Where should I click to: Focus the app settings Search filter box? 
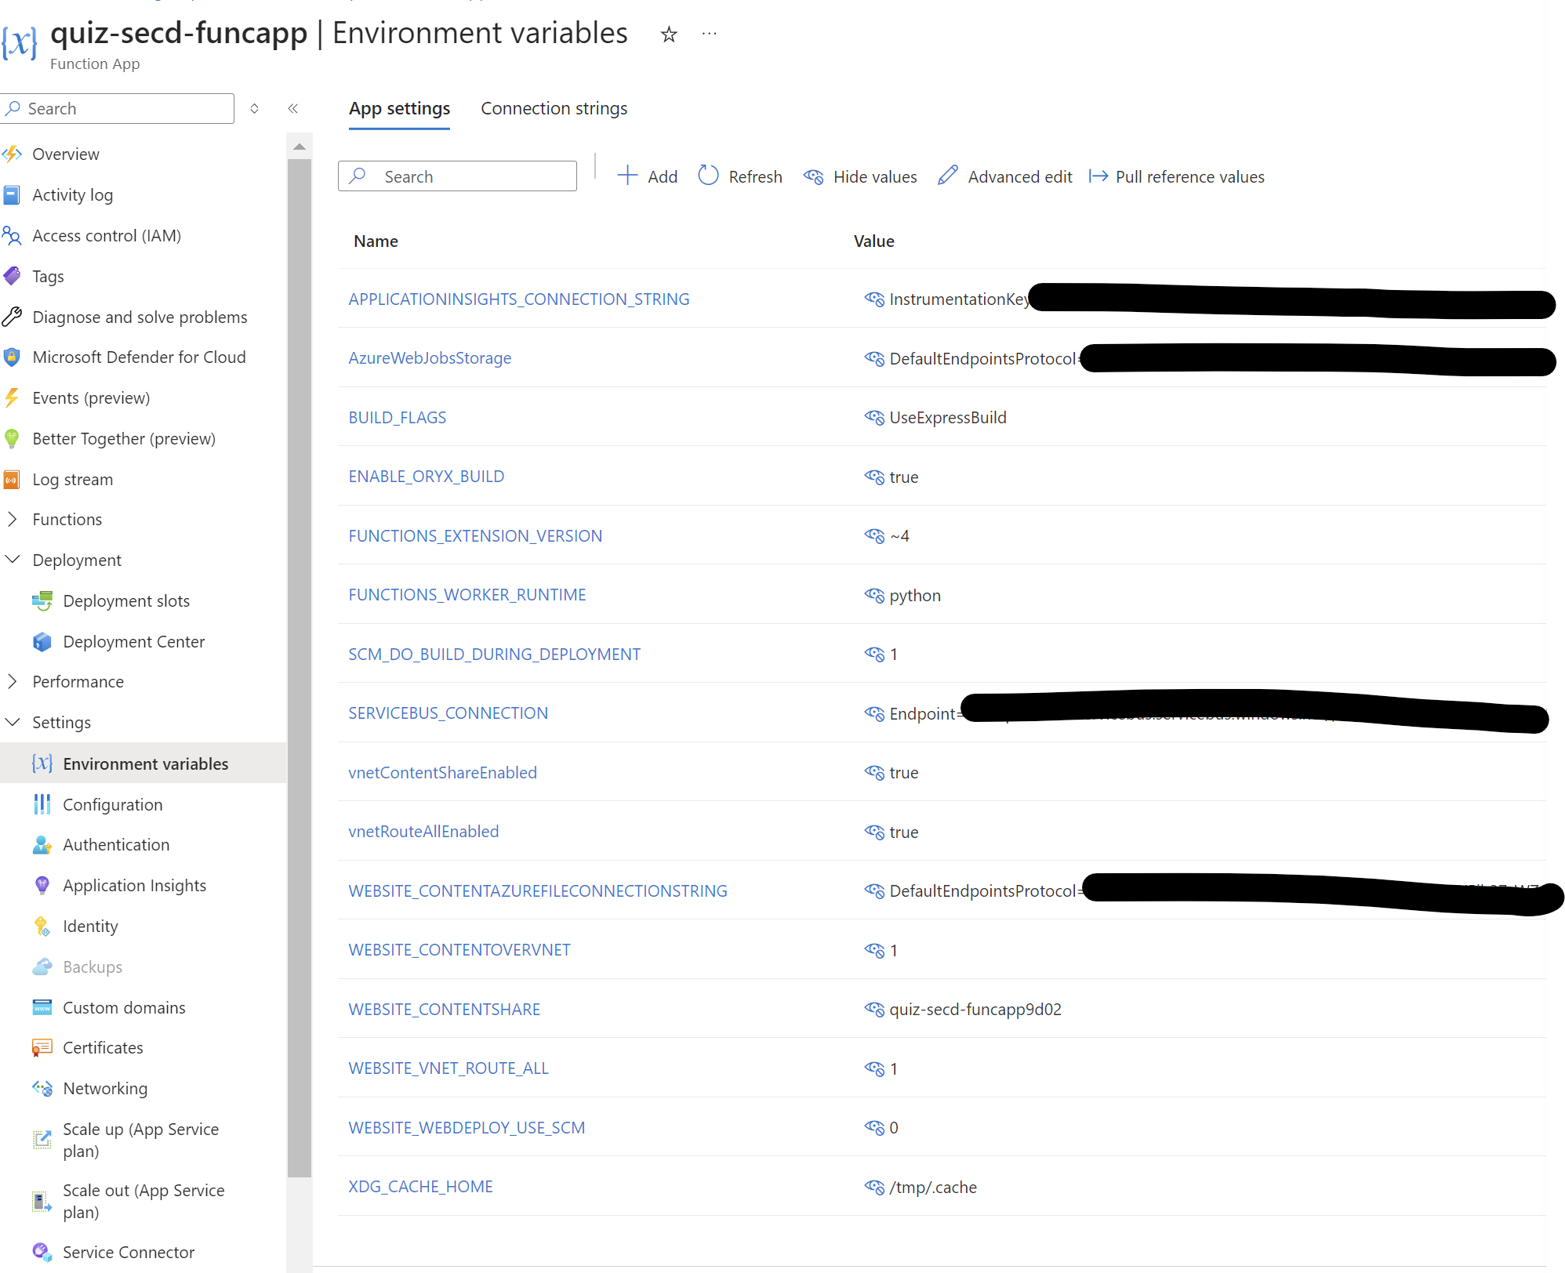[457, 176]
